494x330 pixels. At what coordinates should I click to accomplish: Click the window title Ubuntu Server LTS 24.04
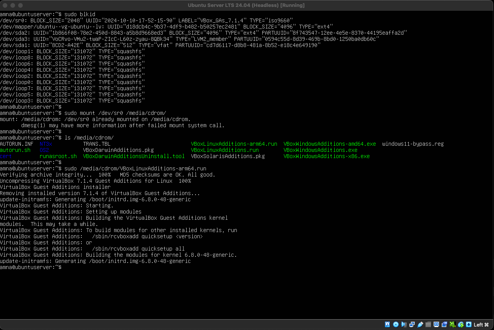click(x=246, y=5)
